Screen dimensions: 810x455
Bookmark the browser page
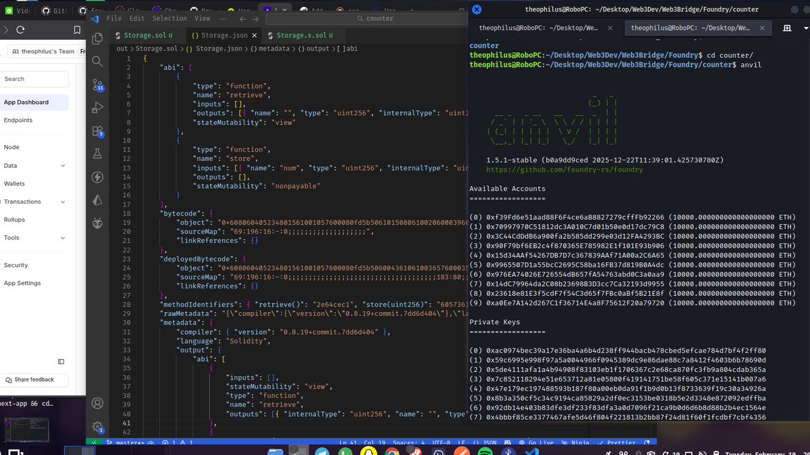click(x=78, y=30)
